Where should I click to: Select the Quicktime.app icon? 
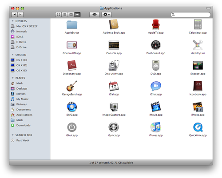(198, 127)
